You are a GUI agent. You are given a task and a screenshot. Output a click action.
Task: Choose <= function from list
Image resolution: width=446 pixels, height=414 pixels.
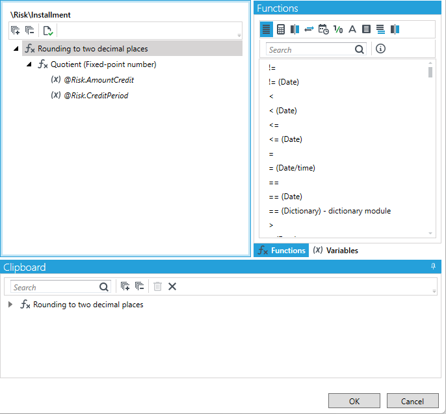point(274,125)
